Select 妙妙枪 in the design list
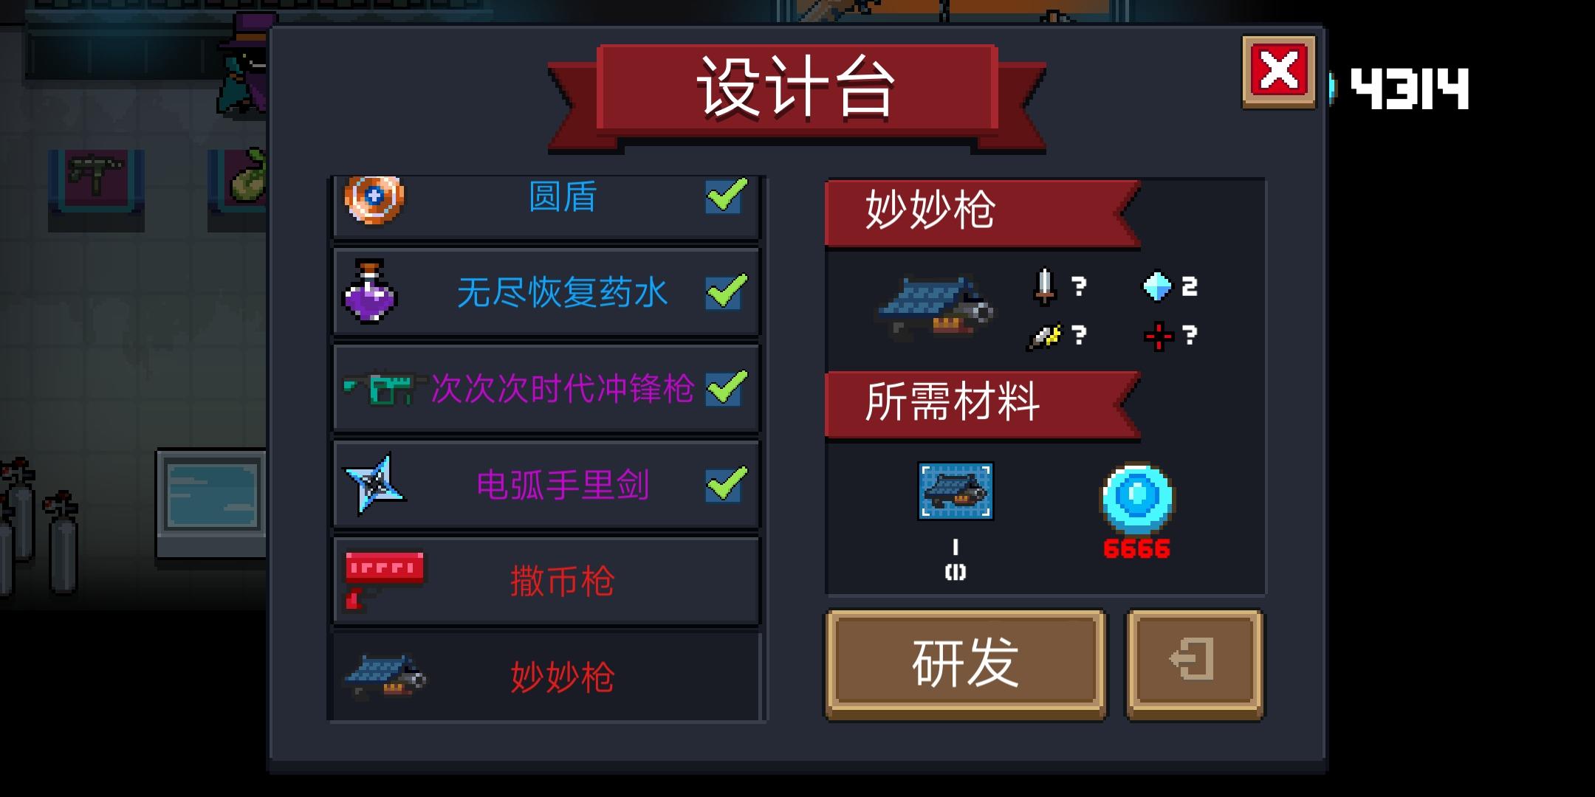The image size is (1595, 797). pos(546,677)
